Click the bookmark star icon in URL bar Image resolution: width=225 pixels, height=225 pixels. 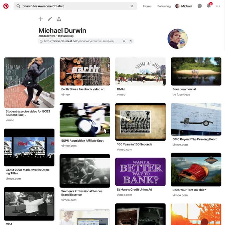pos(130,41)
